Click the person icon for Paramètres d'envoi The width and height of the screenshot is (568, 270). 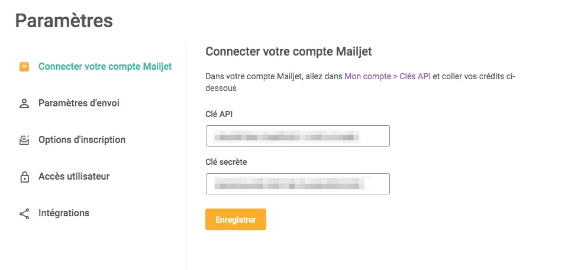[x=24, y=103]
